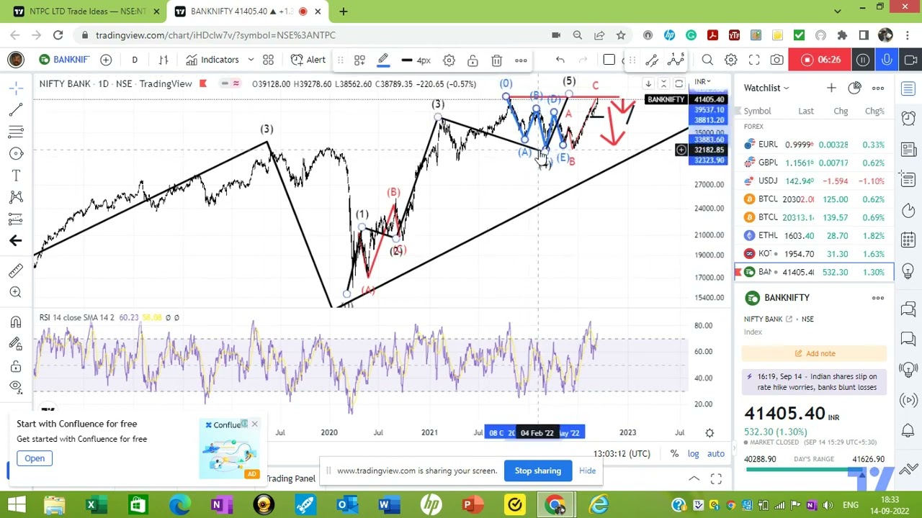Open more options in floating drawing toolbar
The height and width of the screenshot is (518, 922).
pyautogui.click(x=521, y=60)
